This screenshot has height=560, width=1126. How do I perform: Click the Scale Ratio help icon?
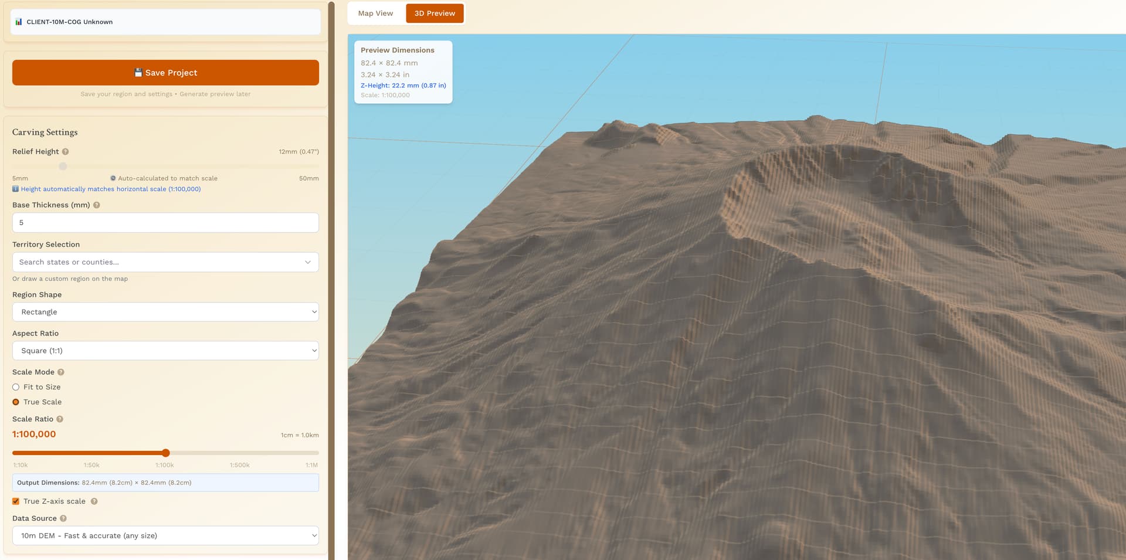(60, 419)
